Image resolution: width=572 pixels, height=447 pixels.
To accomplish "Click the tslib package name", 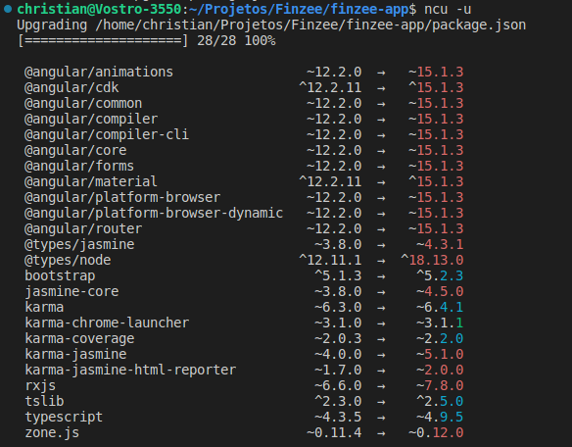I will (44, 402).
